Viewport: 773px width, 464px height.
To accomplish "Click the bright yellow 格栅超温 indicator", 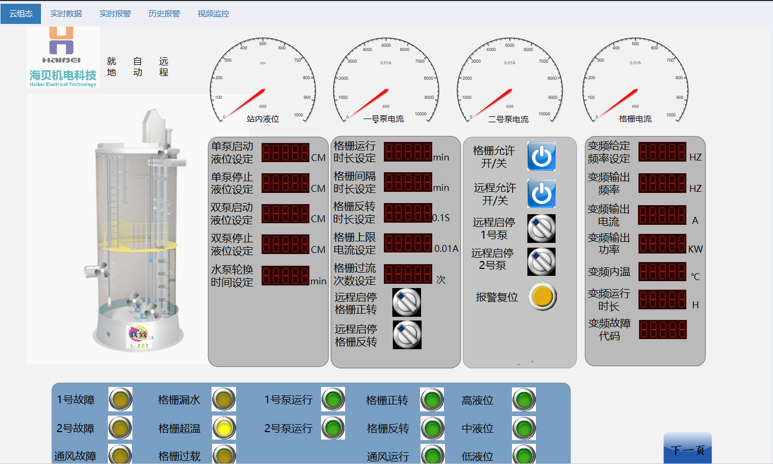I will pyautogui.click(x=224, y=428).
